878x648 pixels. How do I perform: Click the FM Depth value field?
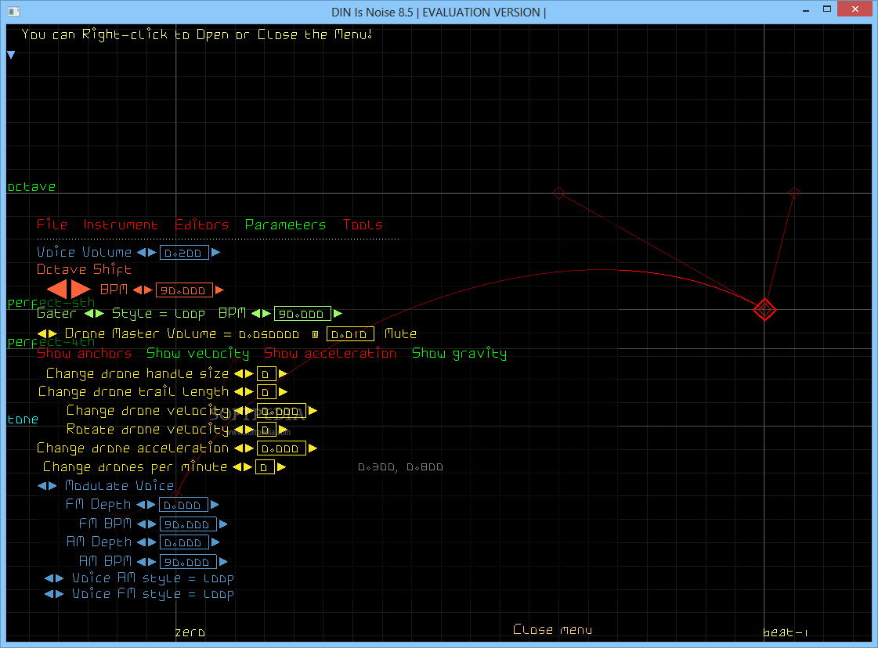click(x=183, y=505)
